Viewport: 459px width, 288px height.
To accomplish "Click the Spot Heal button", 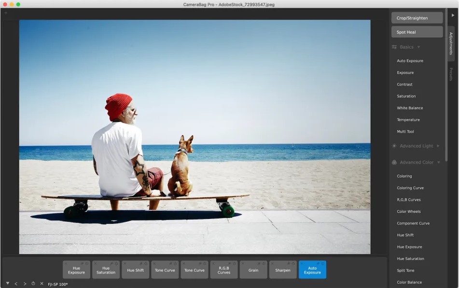I will 417,32.
